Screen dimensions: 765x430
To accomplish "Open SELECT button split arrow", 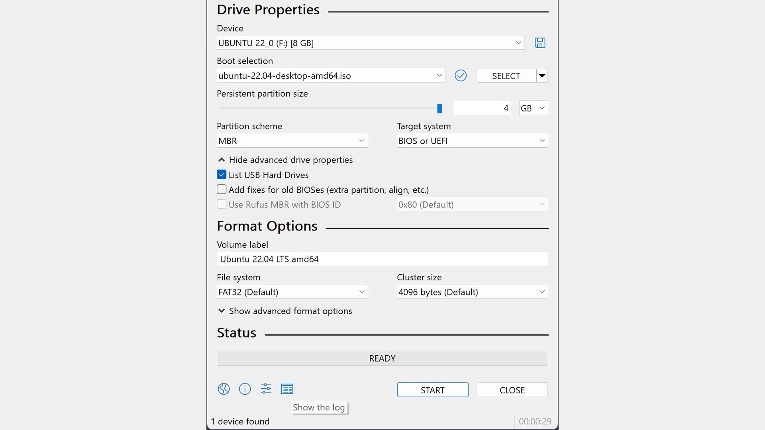I will pyautogui.click(x=542, y=76).
